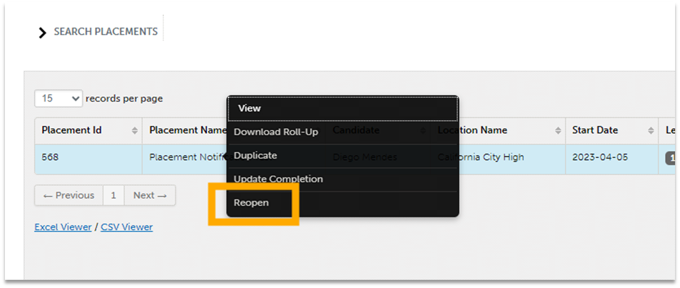Select Download Roll-Up menu entry
This screenshot has height=288, width=680.
click(x=343, y=132)
